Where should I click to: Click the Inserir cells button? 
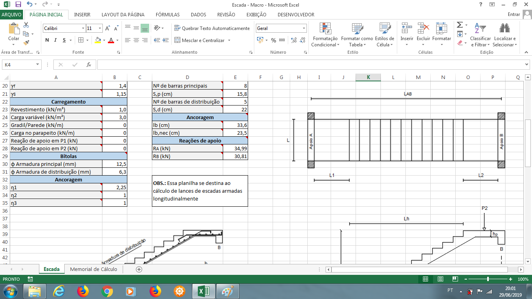407,35
